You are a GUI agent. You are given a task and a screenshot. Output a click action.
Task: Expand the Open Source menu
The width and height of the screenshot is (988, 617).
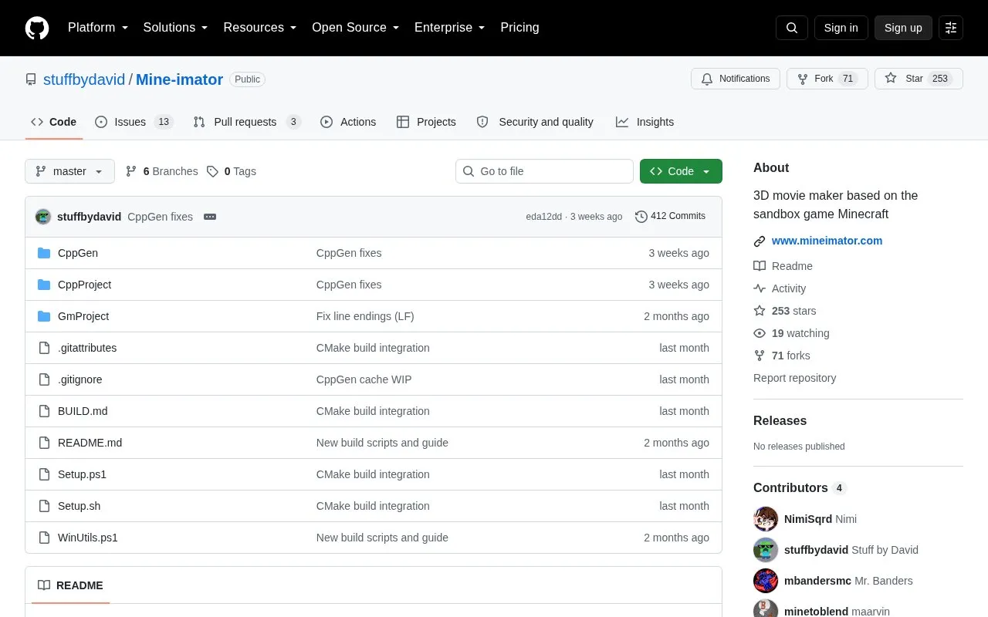click(356, 28)
